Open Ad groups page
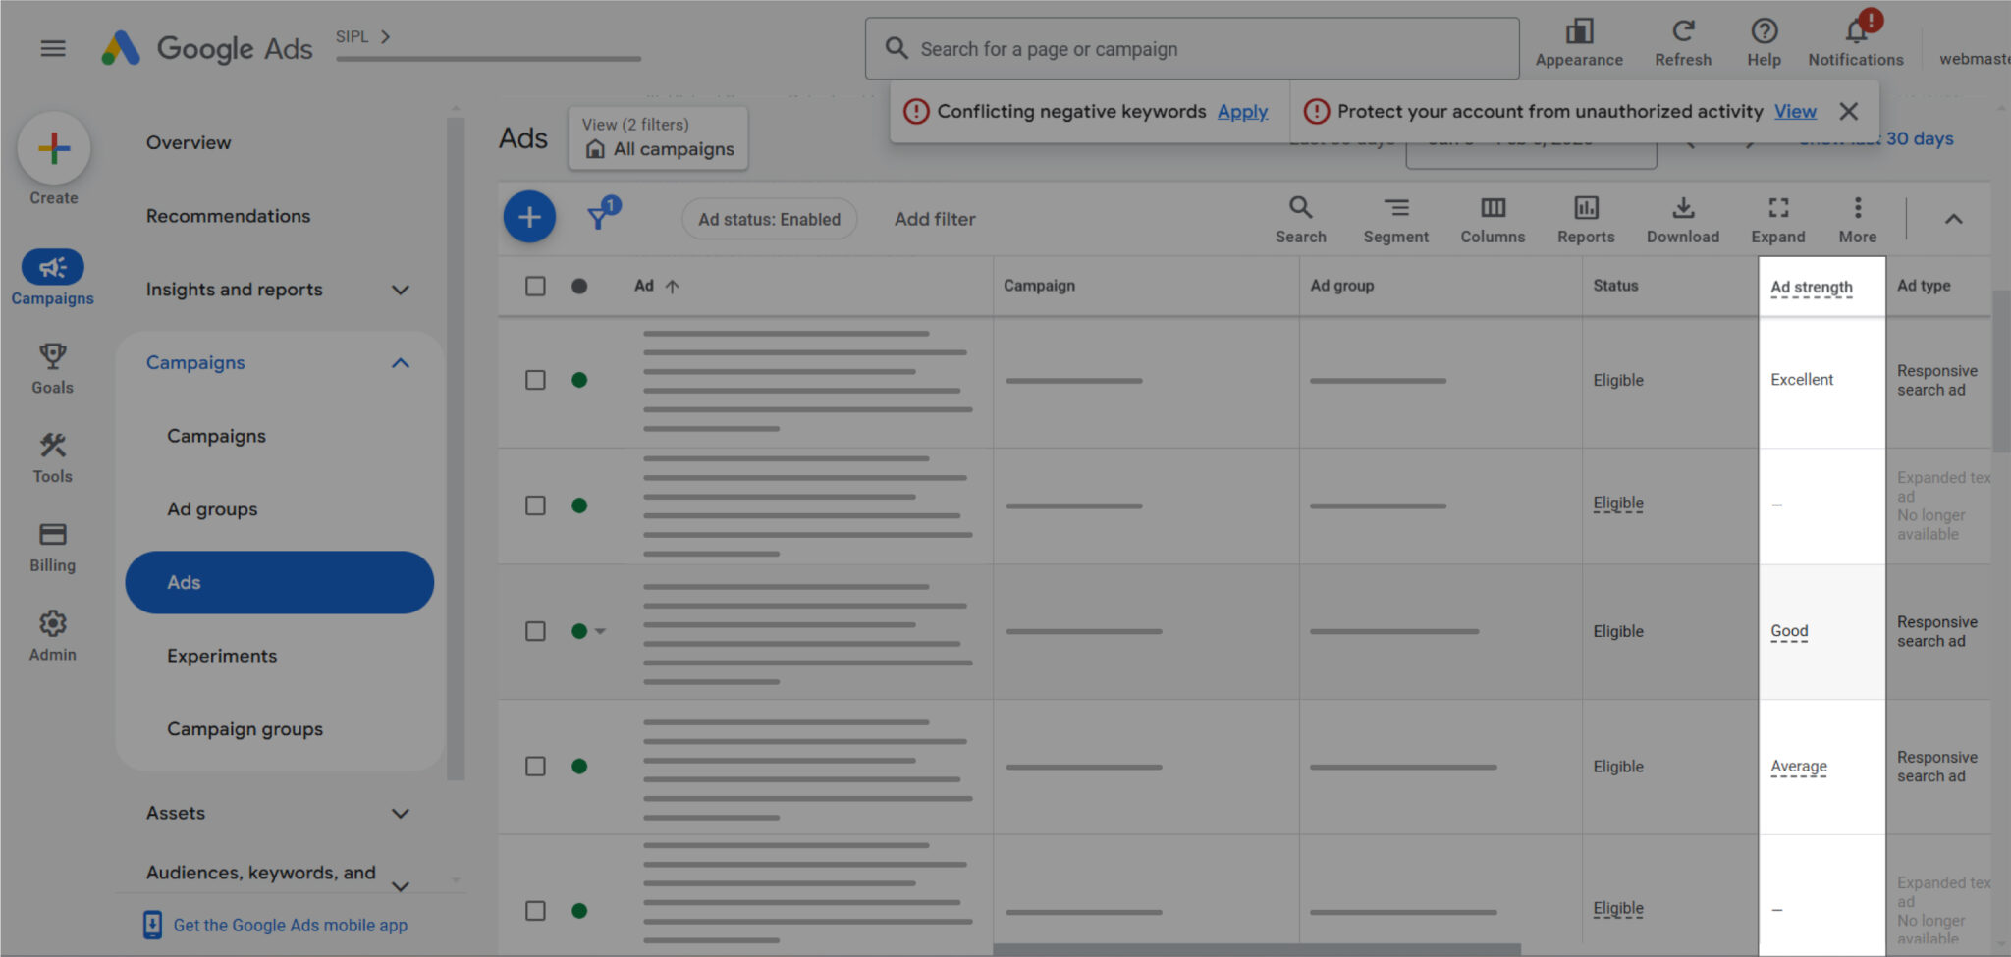Viewport: 2011px width, 957px height. coord(212,509)
